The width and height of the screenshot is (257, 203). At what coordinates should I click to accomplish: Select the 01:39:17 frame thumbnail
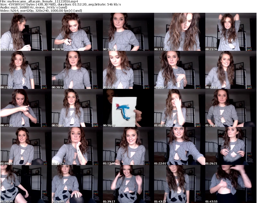point(128,184)
